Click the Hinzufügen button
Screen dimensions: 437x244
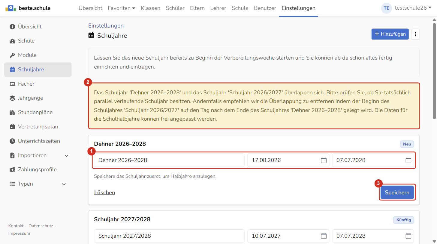[x=390, y=34]
